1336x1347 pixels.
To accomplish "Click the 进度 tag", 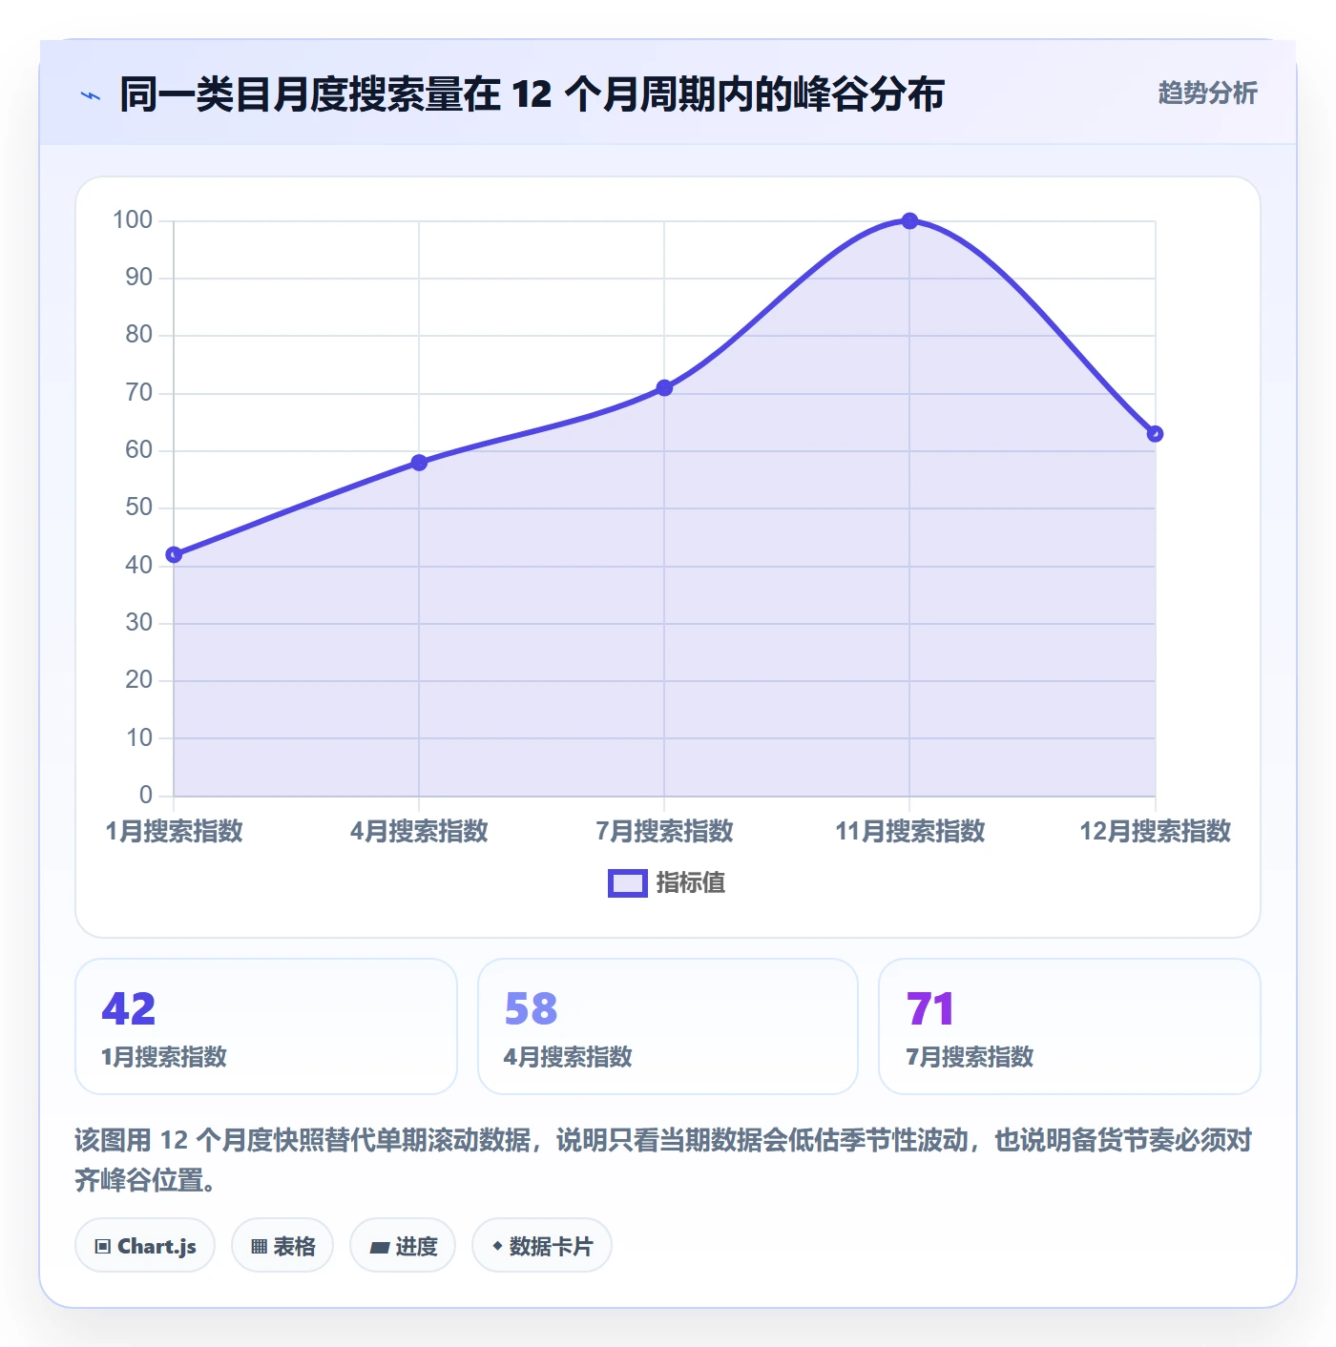I will 403,1245.
